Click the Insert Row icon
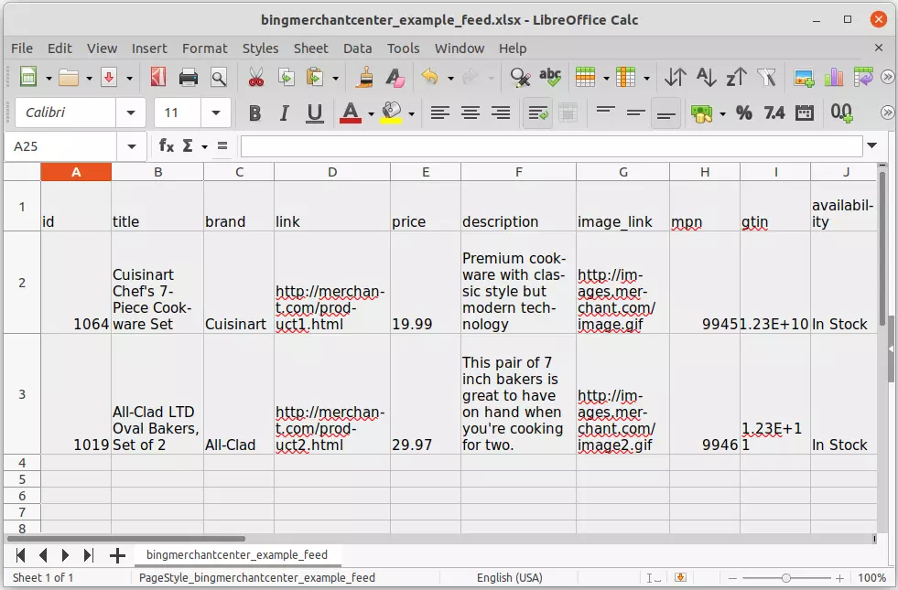 tap(585, 77)
